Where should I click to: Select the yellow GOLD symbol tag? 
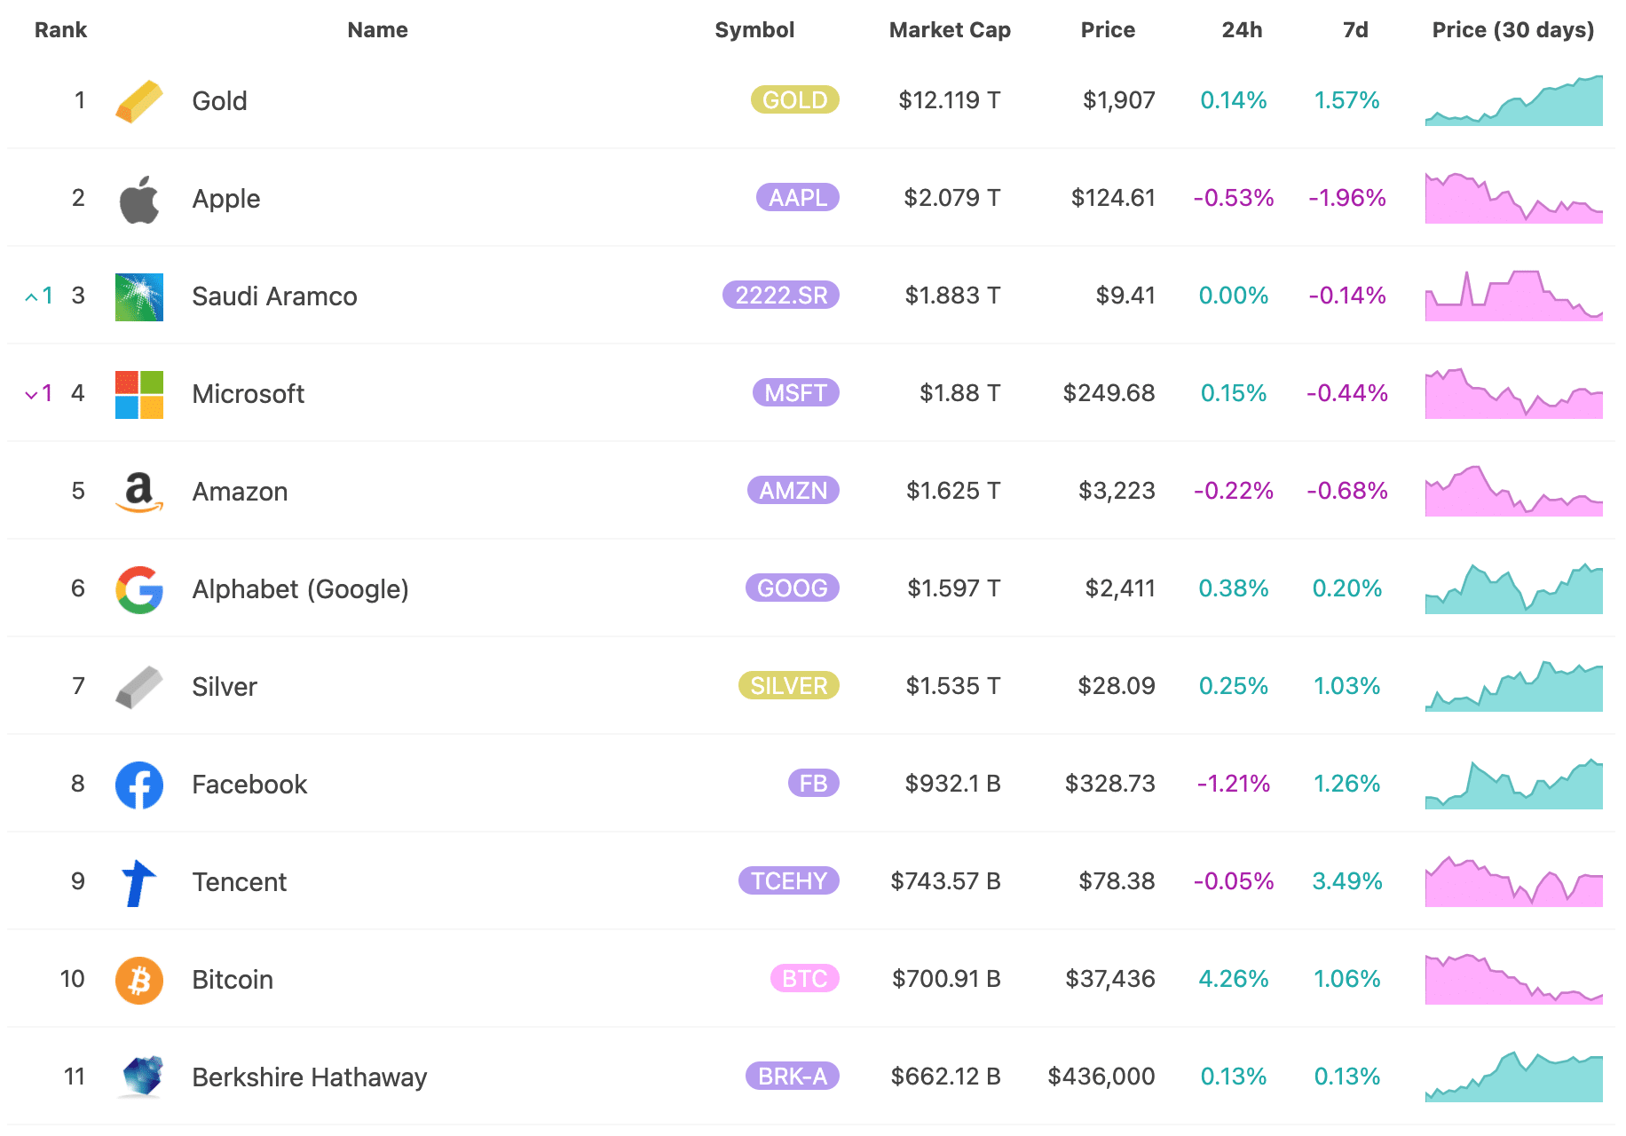794,100
